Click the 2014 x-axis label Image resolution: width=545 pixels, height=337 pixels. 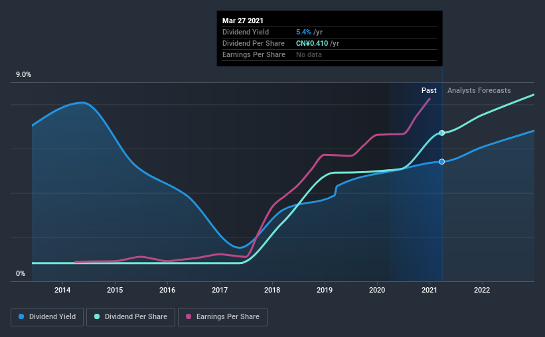coord(62,290)
